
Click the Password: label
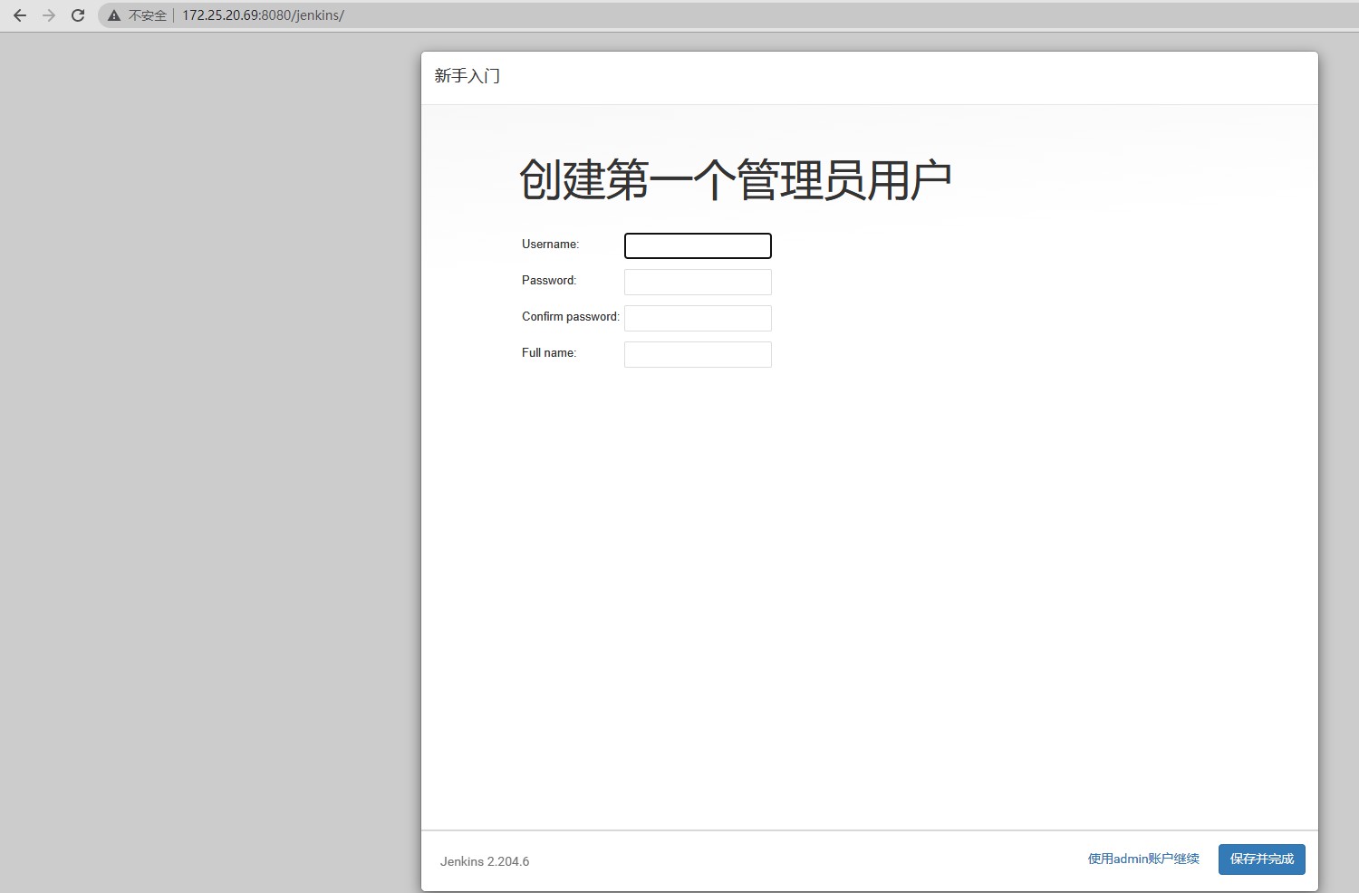(549, 281)
